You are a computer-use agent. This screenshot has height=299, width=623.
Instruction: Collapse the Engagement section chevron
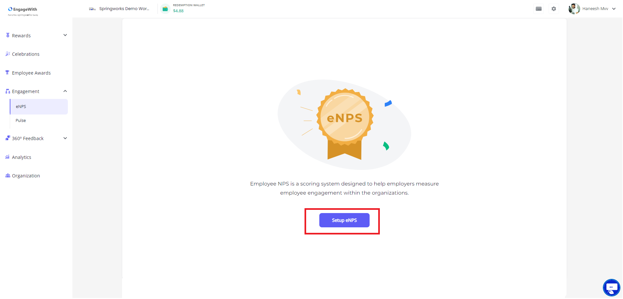(x=65, y=91)
